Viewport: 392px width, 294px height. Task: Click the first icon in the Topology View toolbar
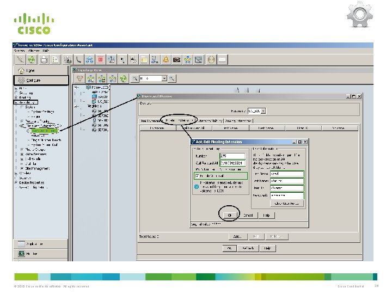click(x=79, y=78)
